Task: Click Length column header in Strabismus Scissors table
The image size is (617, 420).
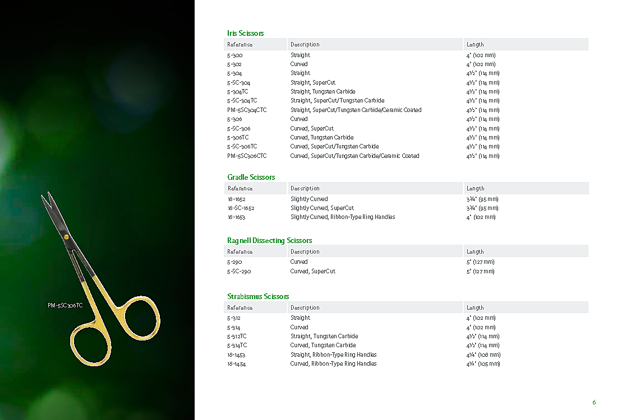Action: [x=475, y=308]
